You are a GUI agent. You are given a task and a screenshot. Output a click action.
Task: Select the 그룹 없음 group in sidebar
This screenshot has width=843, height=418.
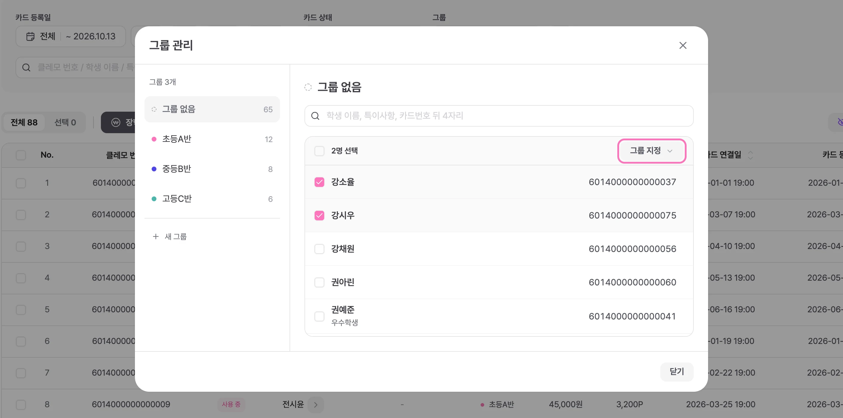[x=212, y=109]
